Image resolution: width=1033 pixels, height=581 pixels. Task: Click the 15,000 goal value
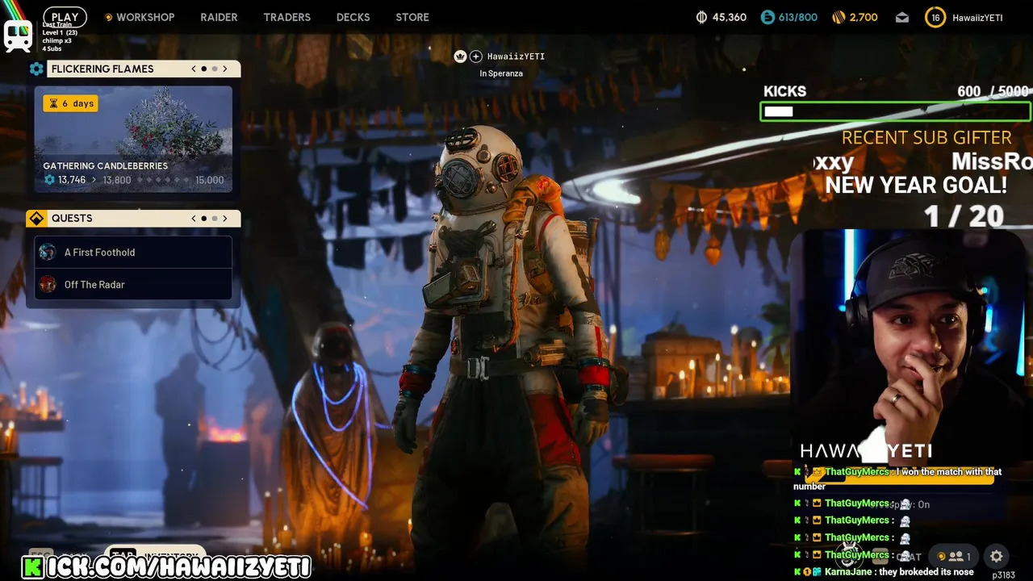click(x=210, y=180)
